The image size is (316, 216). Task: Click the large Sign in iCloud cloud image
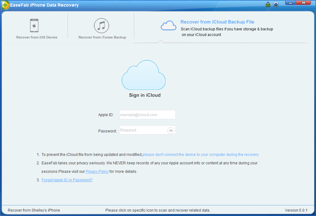coord(143,75)
